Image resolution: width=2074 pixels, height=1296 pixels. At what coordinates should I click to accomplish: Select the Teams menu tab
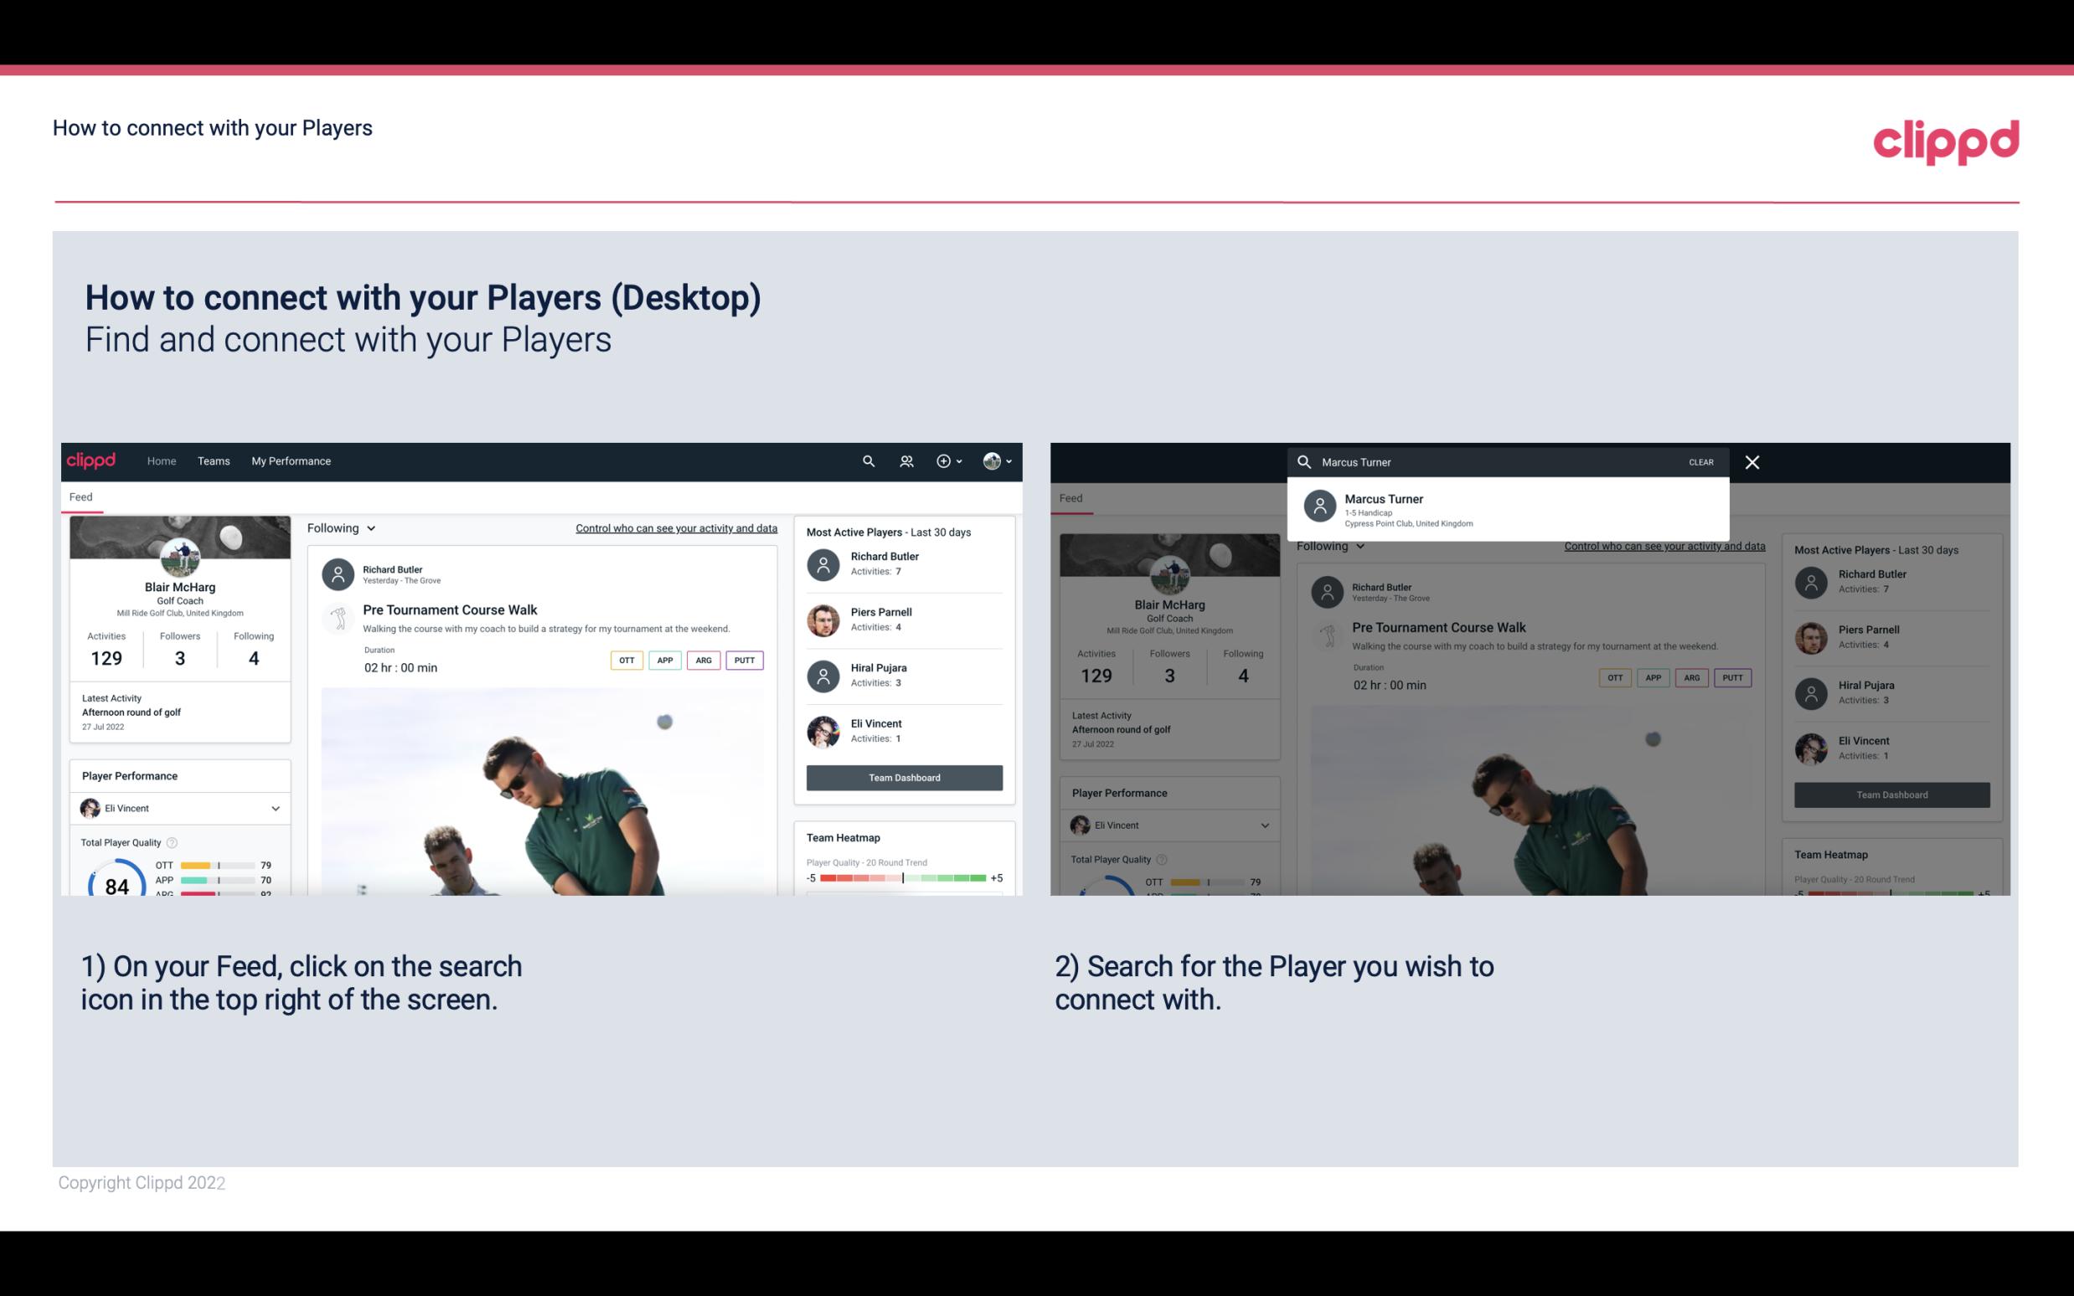click(x=214, y=460)
